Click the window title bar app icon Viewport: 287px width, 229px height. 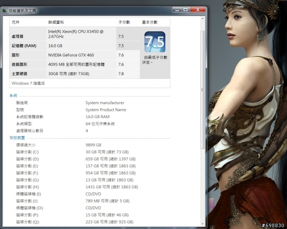[x=4, y=11]
